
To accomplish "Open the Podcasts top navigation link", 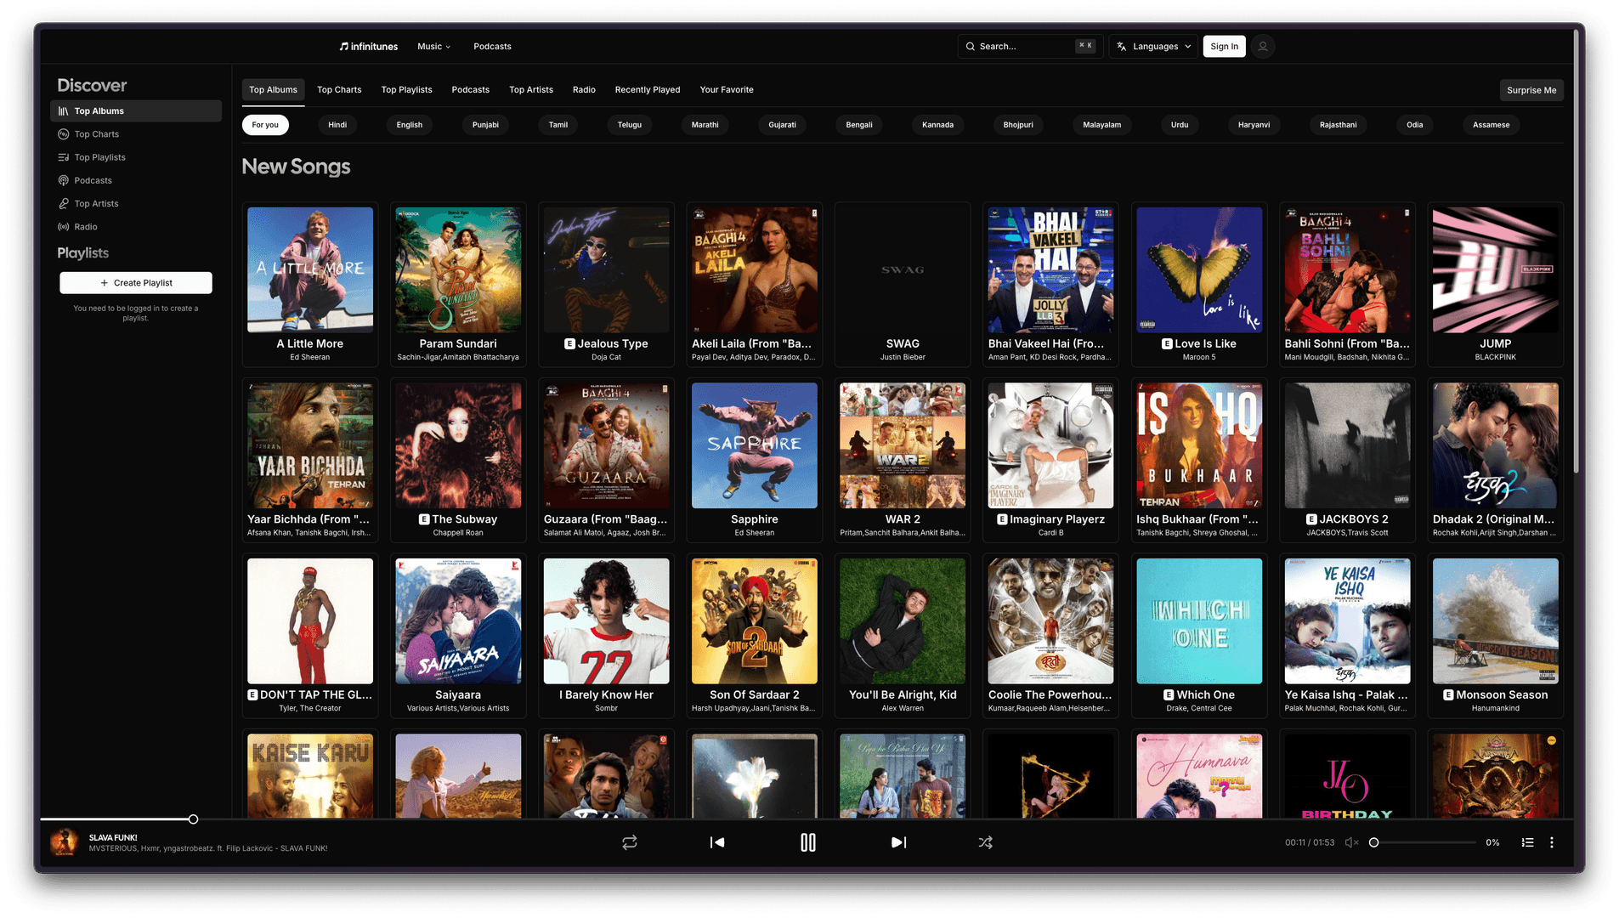I will [x=492, y=47].
